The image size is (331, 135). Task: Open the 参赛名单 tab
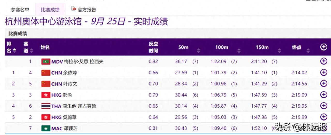(20, 10)
